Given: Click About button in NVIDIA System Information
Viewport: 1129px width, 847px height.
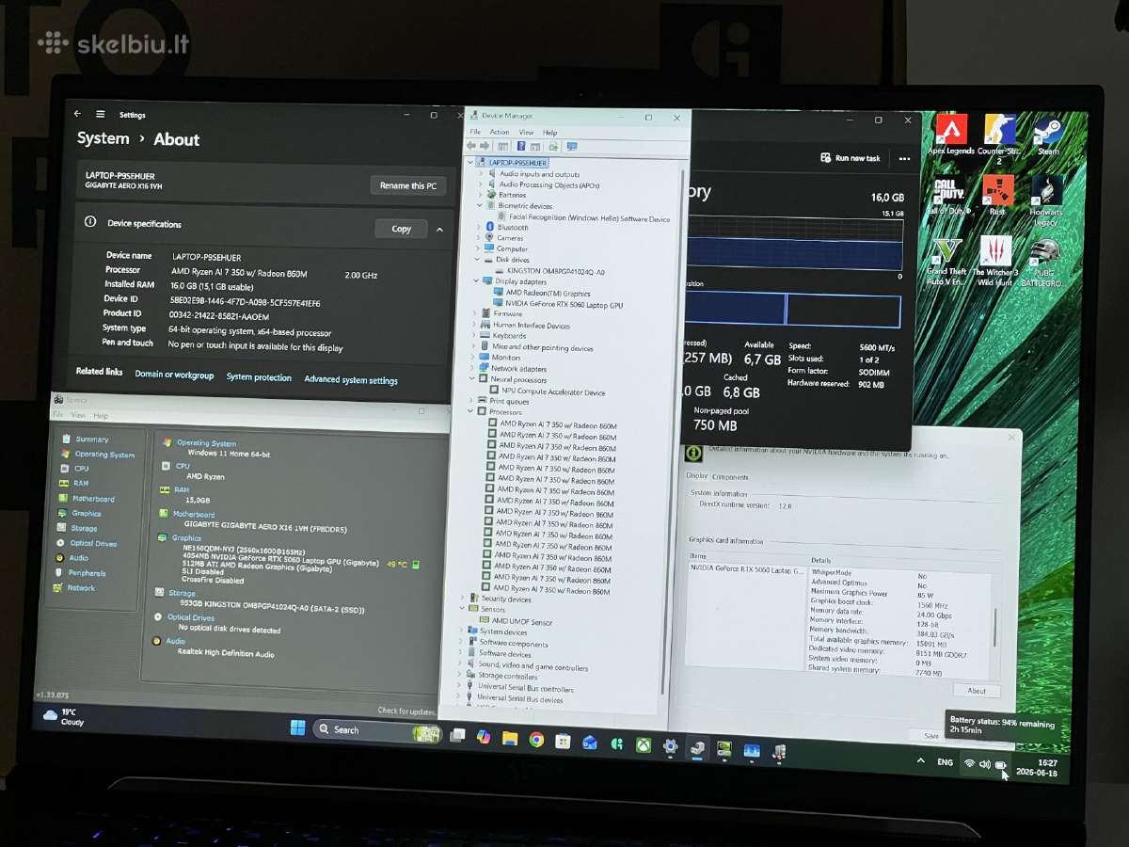Looking at the screenshot, I should (977, 691).
